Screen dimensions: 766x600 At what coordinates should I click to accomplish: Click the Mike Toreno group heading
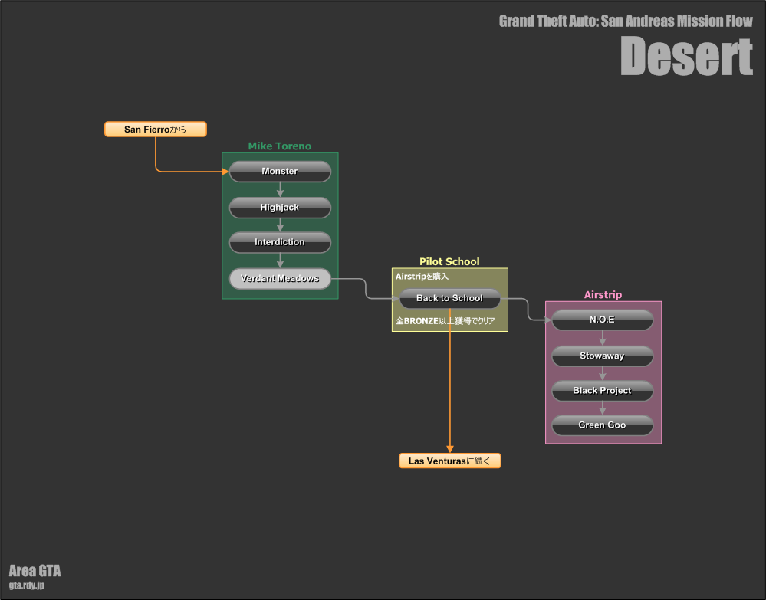coord(279,146)
